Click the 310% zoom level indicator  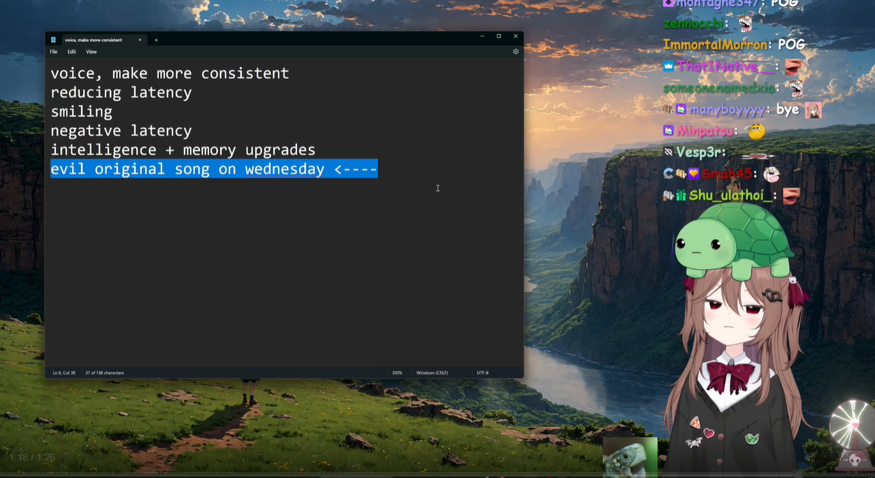pos(397,372)
